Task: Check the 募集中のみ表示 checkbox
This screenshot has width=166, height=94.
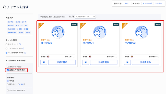Action: pyautogui.click(x=8, y=67)
